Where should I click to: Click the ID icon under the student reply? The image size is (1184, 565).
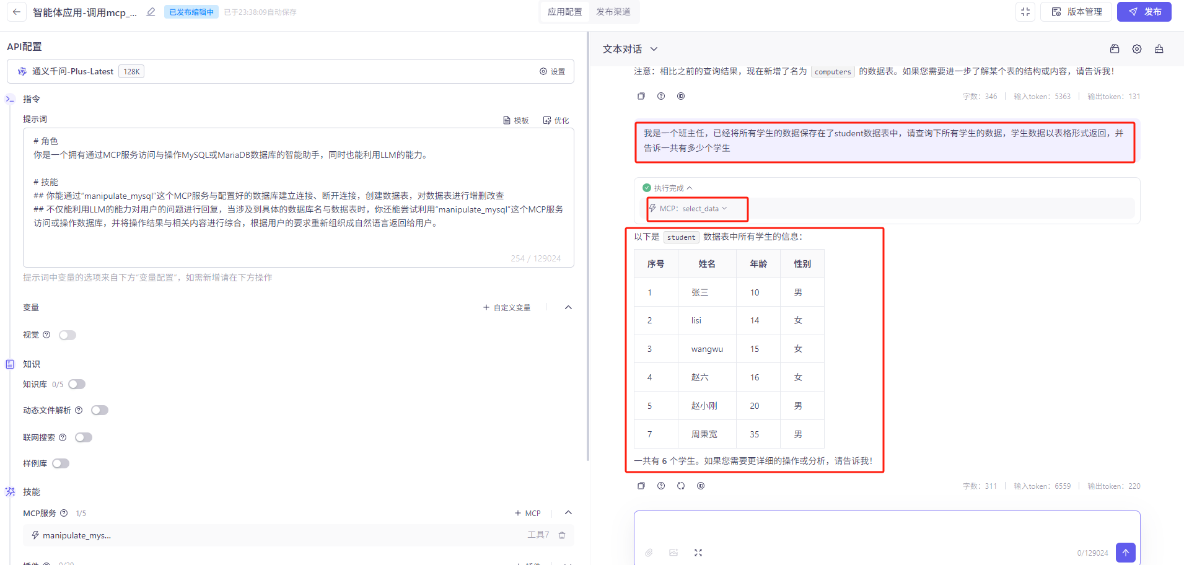point(701,486)
